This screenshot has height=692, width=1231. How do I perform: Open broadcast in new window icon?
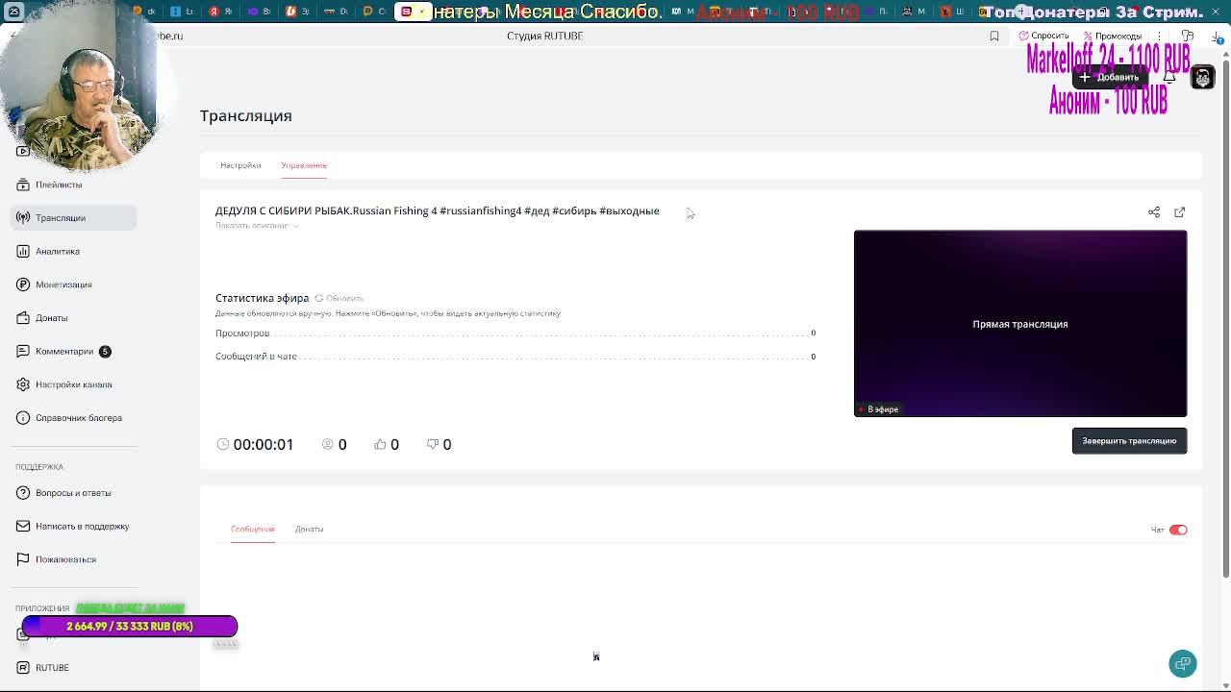[1180, 212]
